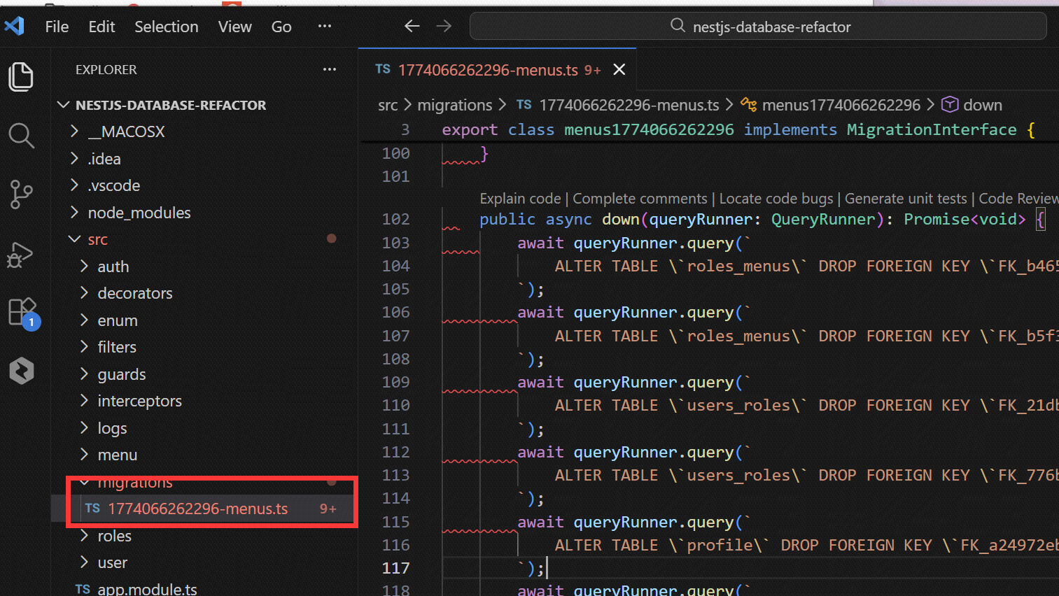The image size is (1059, 596).
Task: Click Generate unit tests CodeLens link
Action: [x=906, y=199]
